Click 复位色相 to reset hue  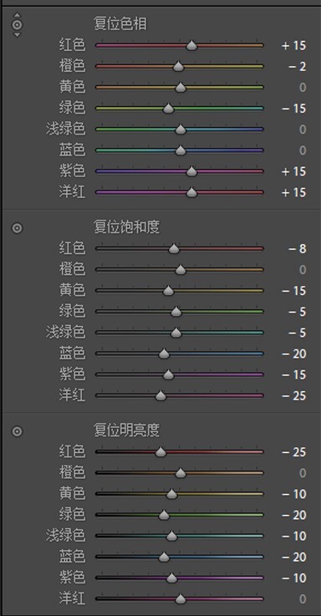(x=120, y=24)
